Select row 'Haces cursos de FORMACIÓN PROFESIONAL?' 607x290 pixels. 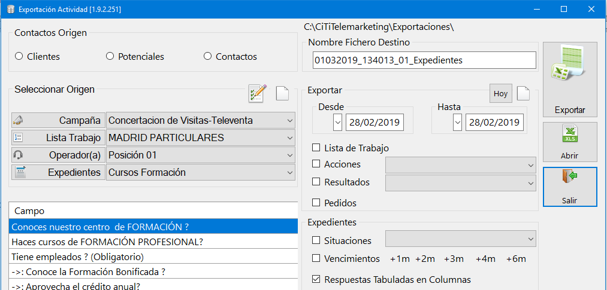click(153, 242)
